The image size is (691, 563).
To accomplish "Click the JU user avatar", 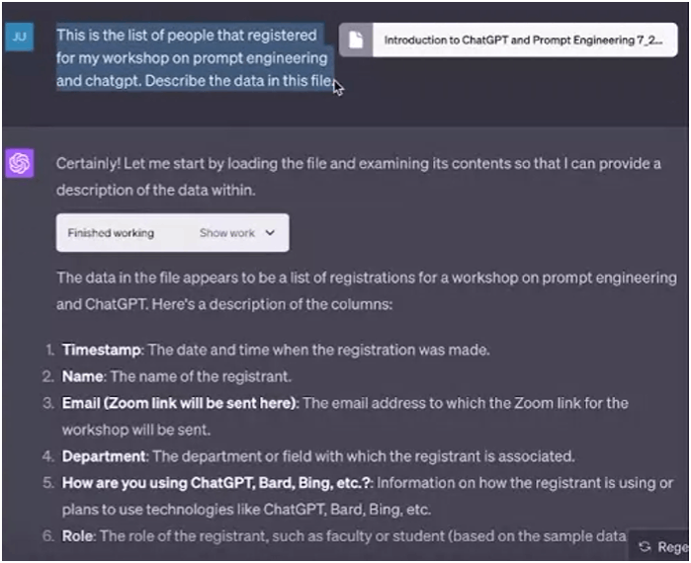I will (x=20, y=37).
